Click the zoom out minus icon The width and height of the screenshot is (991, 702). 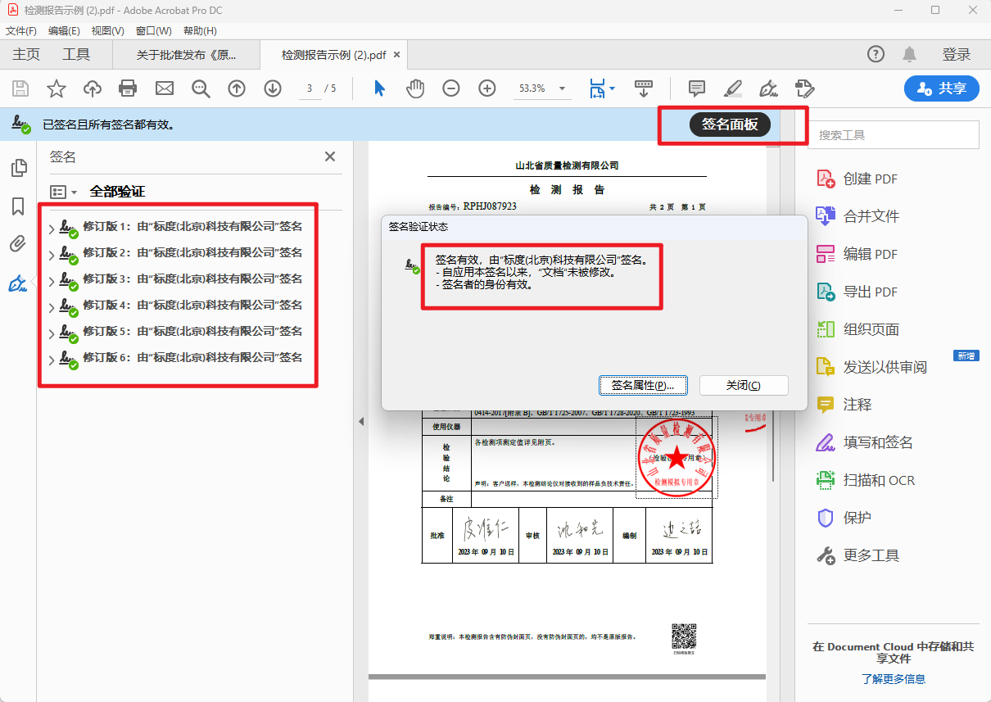[x=451, y=88]
